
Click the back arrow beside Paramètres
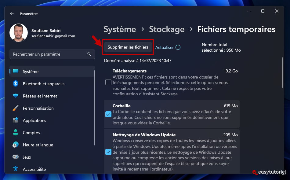(x=12, y=13)
